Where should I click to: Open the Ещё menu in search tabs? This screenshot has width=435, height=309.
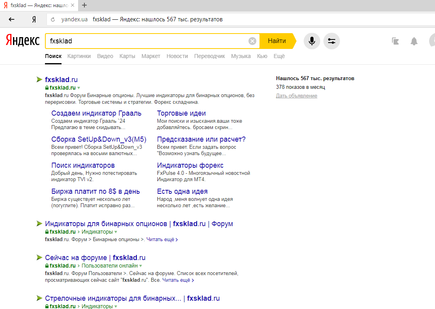pyautogui.click(x=279, y=56)
